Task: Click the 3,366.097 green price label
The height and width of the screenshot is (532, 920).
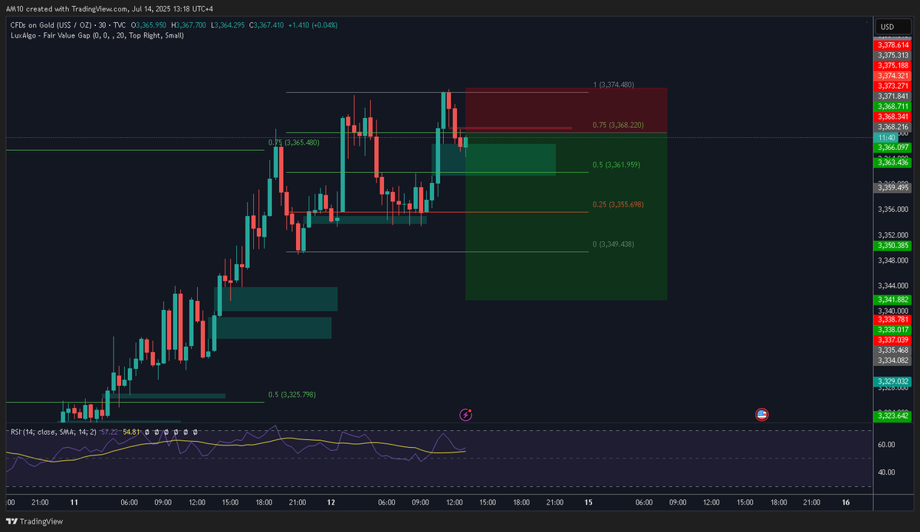Action: (x=894, y=147)
